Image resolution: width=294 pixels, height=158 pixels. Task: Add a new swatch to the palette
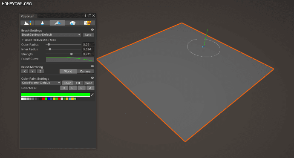pyautogui.click(x=75, y=99)
